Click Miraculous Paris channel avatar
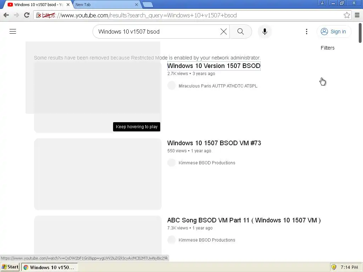Image resolution: width=363 pixels, height=272 pixels. (x=172, y=86)
